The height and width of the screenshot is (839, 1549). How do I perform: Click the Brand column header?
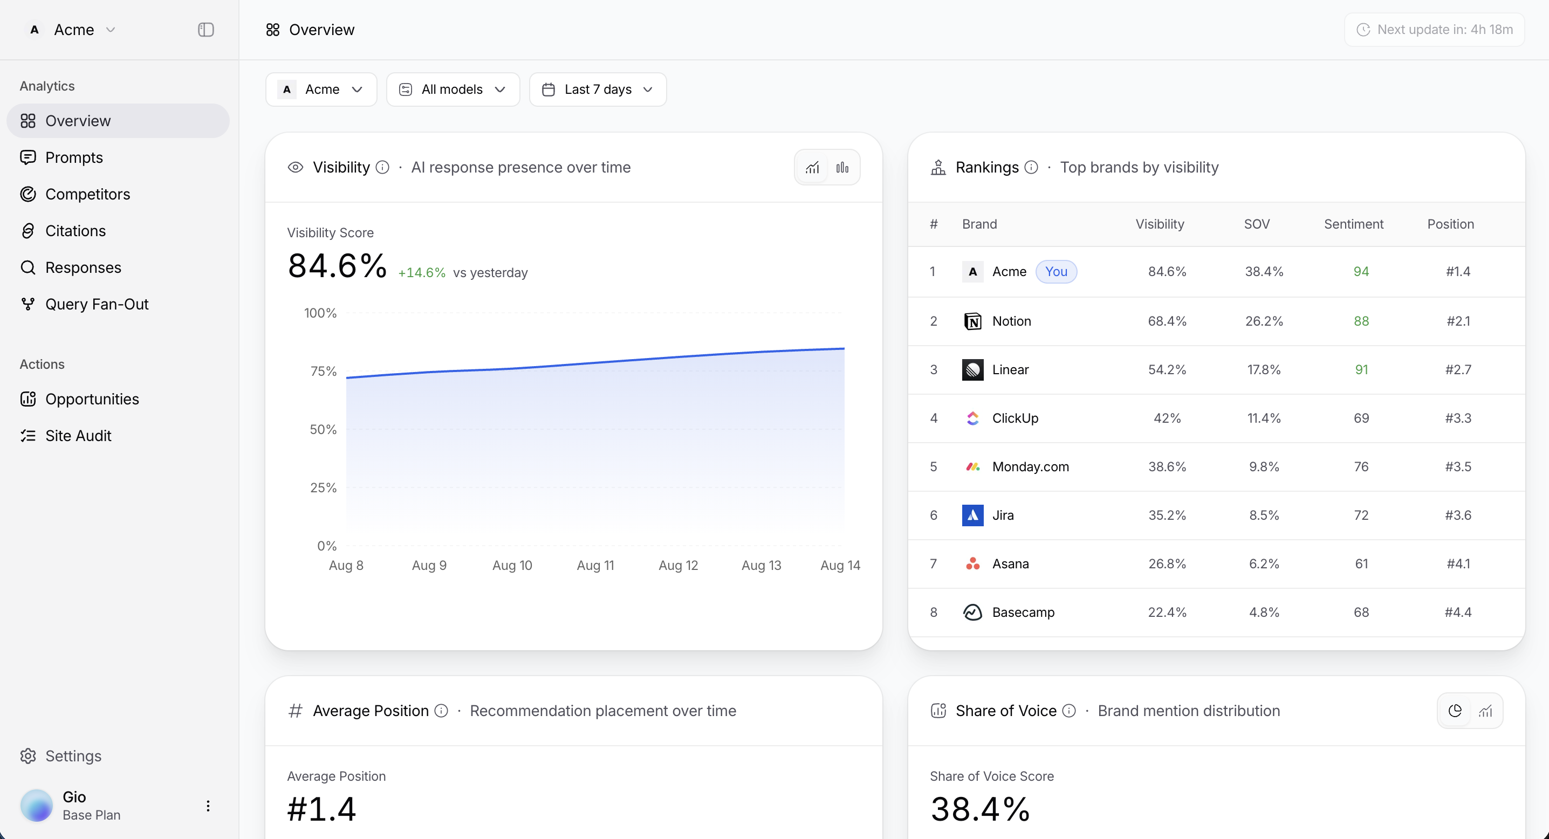(979, 224)
